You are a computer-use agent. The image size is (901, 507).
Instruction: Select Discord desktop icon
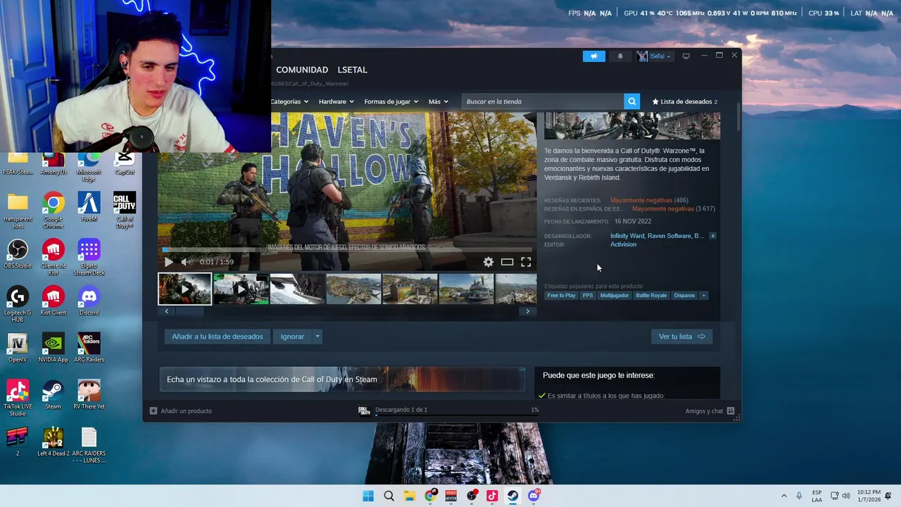point(89,301)
